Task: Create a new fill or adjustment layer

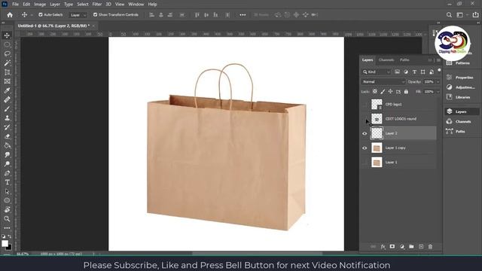Action: [401, 246]
